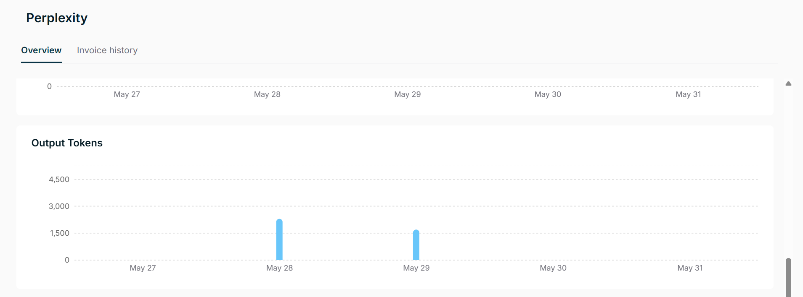Click the Output Tokens chart title
The width and height of the screenshot is (803, 297).
(x=67, y=143)
